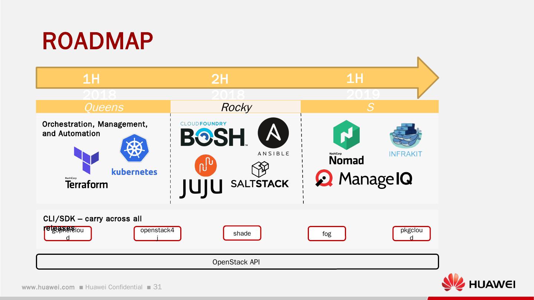Click the pkgcloud box
This screenshot has height=300, width=534.
[x=411, y=233]
